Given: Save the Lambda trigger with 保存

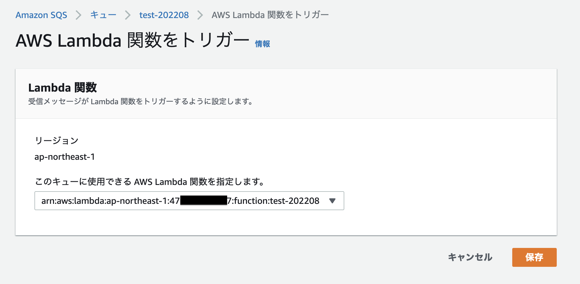Looking at the screenshot, I should [x=534, y=257].
